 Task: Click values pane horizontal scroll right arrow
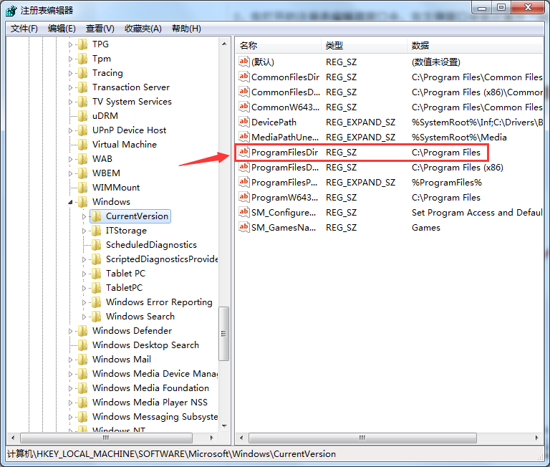(x=536, y=438)
